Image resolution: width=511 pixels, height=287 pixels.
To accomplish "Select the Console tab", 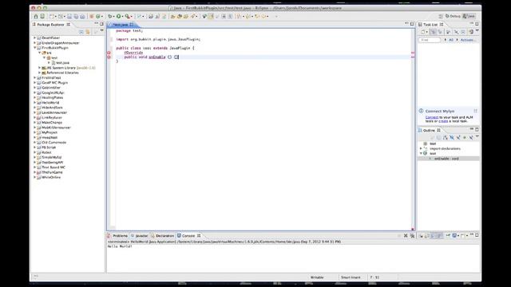I will click(188, 236).
